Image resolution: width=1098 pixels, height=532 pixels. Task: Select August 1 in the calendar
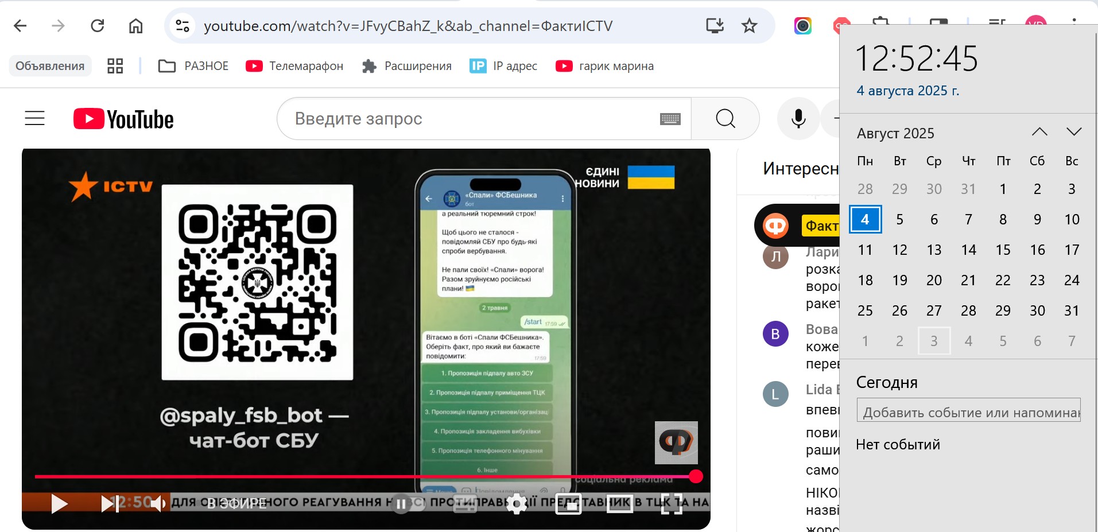tap(1003, 189)
